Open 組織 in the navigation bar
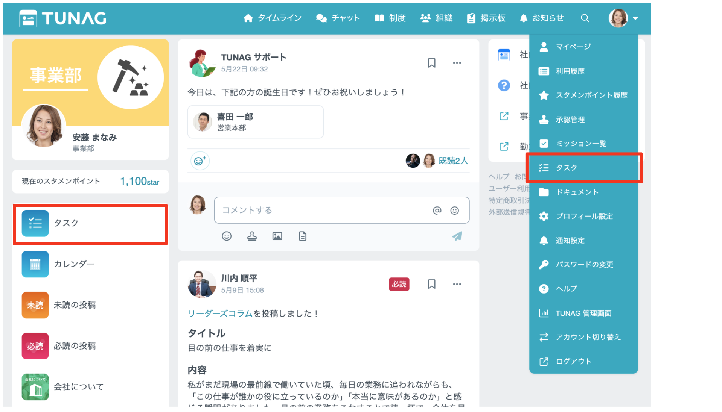 pyautogui.click(x=436, y=18)
